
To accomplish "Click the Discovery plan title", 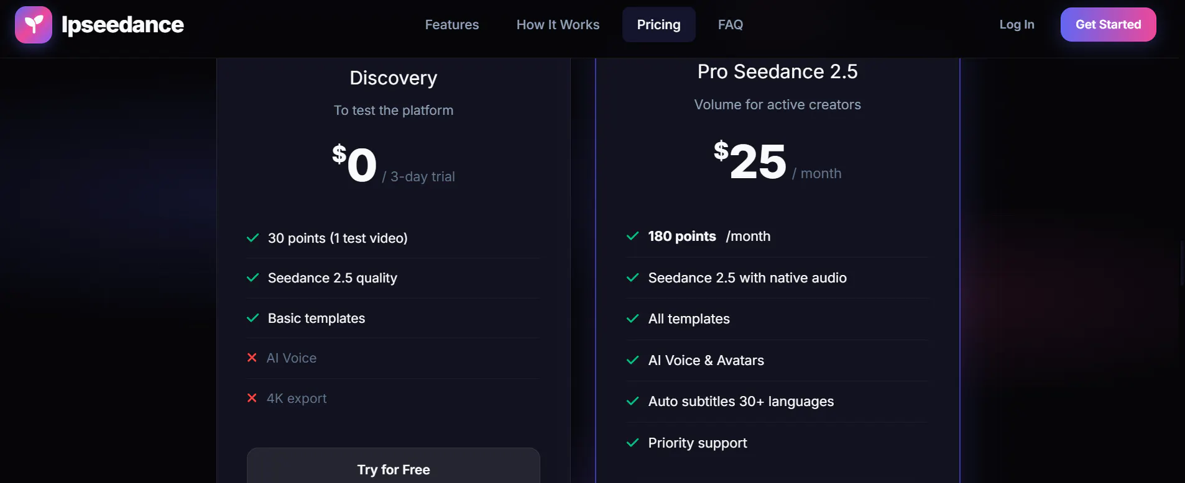I will click(x=394, y=78).
